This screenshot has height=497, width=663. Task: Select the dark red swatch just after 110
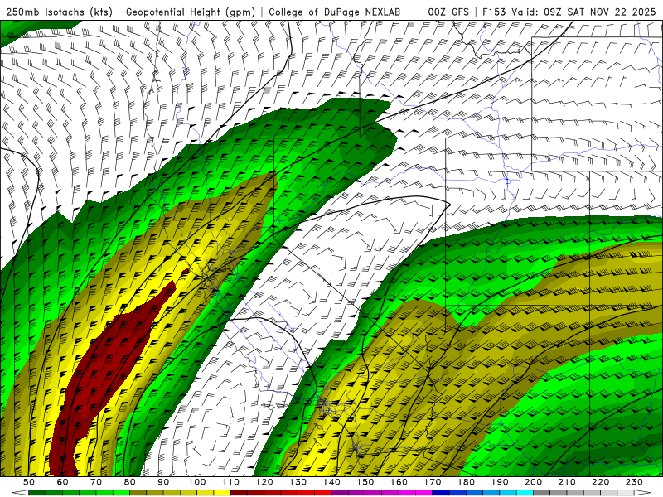pyautogui.click(x=240, y=493)
